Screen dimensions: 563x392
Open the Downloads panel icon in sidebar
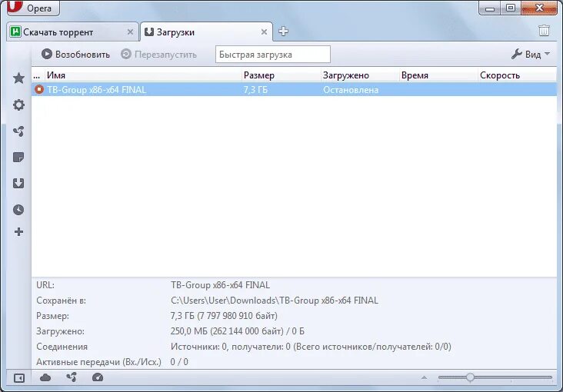click(x=18, y=184)
